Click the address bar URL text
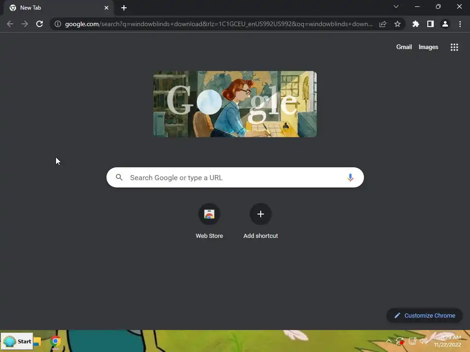This screenshot has width=470, height=352. pyautogui.click(x=219, y=24)
